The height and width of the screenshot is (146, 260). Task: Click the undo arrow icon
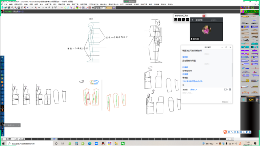(28, 8)
